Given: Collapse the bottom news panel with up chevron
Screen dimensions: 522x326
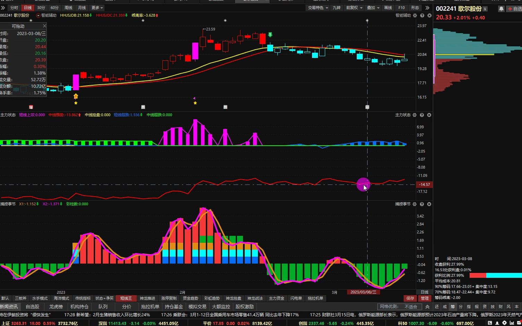Looking at the screenshot, I should 427,307.
